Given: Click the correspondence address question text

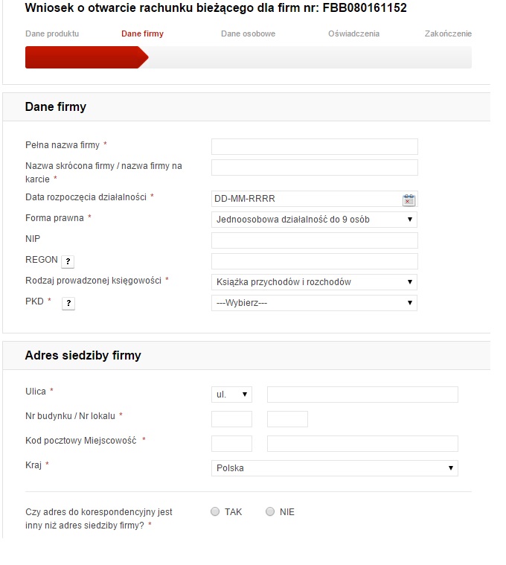Looking at the screenshot, I should (x=99, y=519).
